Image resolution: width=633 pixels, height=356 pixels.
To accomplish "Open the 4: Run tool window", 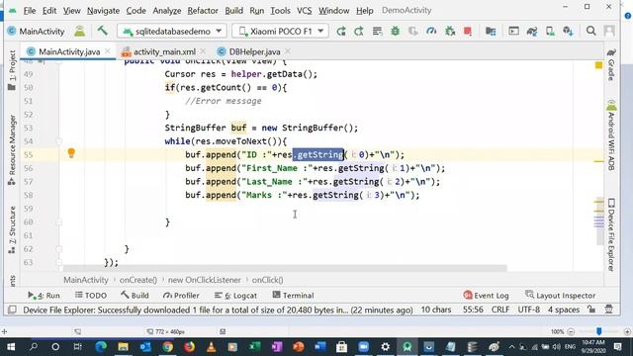I will point(44,296).
